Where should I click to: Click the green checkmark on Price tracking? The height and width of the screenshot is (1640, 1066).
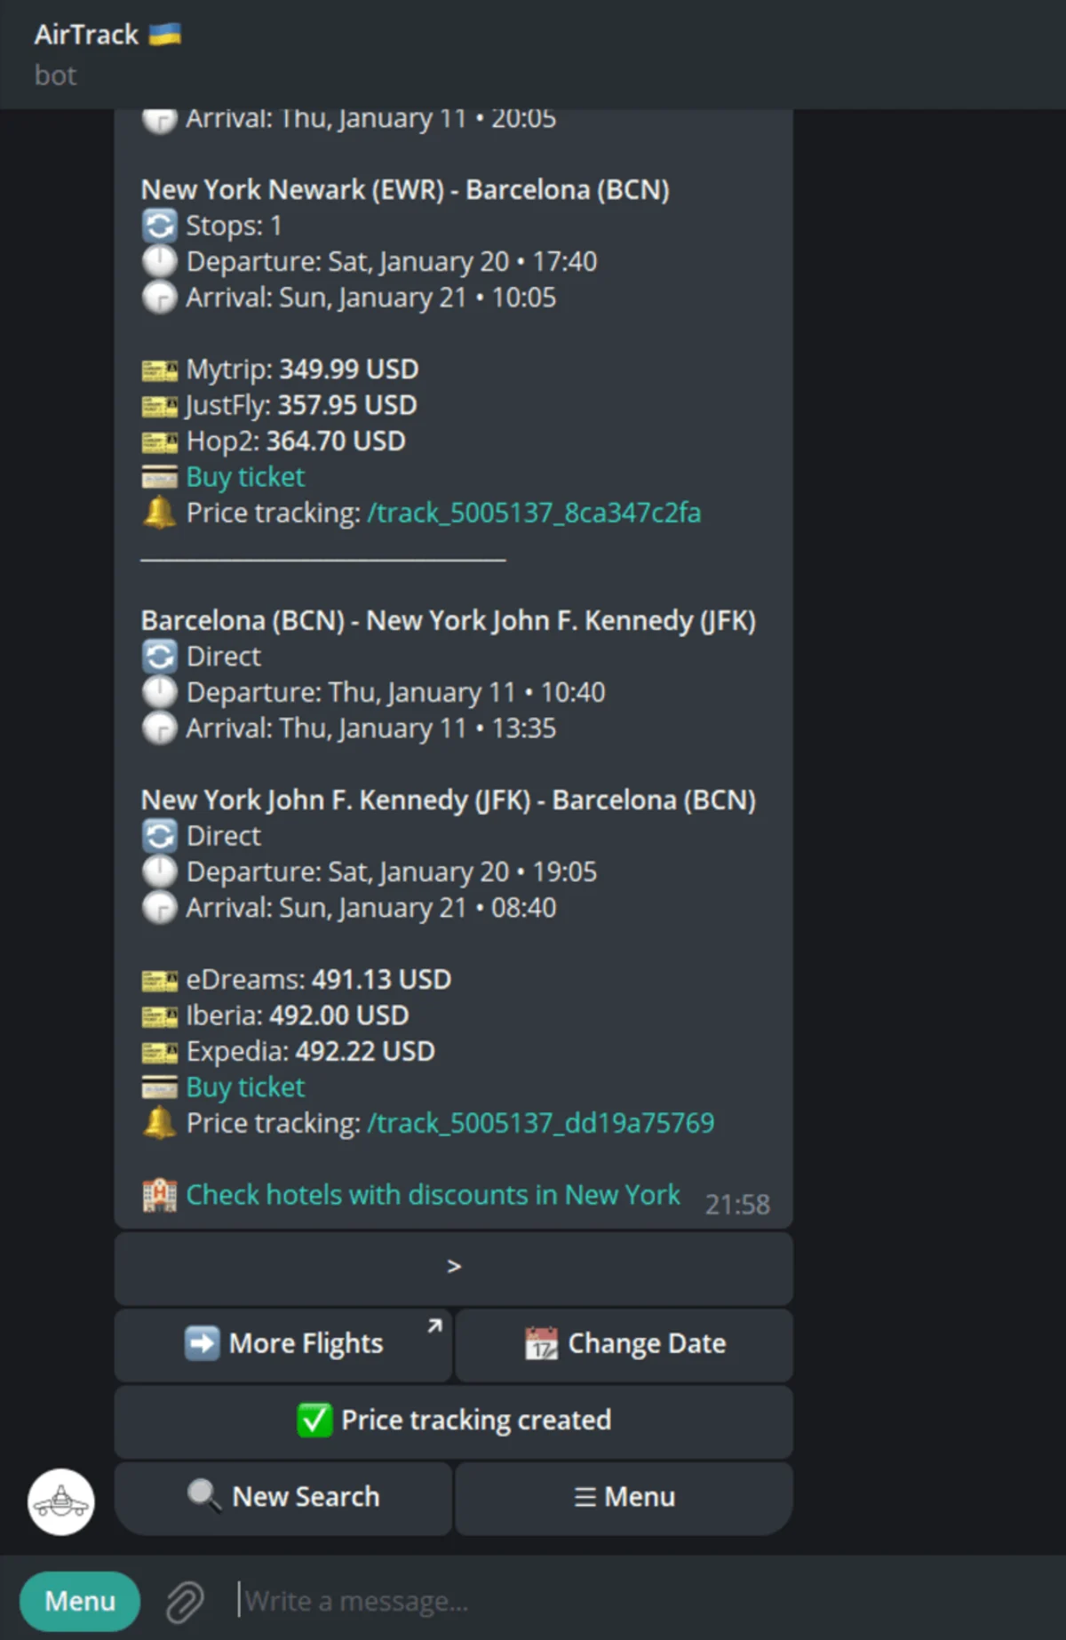coord(314,1420)
